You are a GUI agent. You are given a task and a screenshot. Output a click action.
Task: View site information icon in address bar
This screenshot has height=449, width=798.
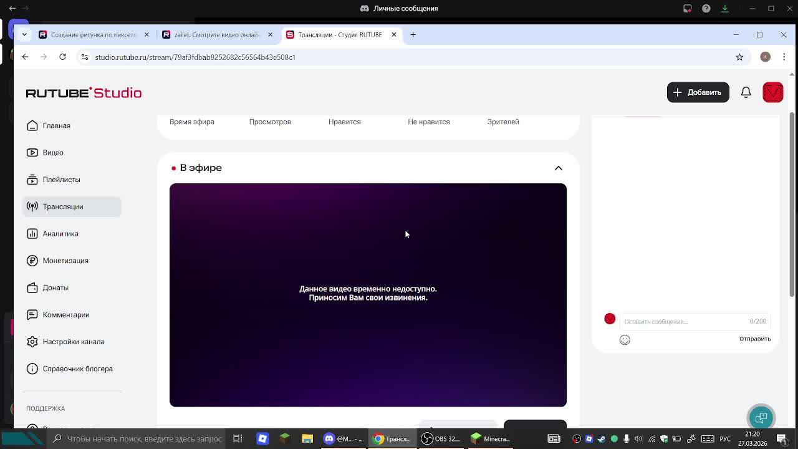(x=85, y=57)
